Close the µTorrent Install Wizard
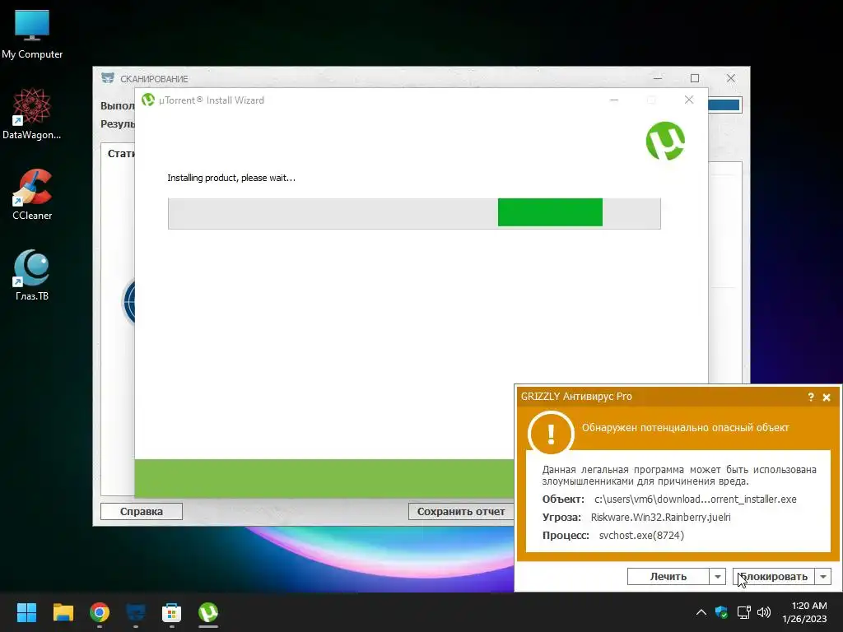Viewport: 843px width, 632px height. coord(689,100)
